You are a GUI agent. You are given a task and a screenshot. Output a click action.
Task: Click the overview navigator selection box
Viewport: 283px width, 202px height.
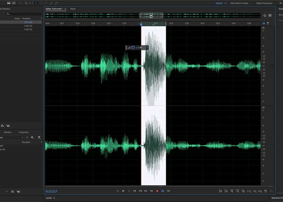[151, 15]
